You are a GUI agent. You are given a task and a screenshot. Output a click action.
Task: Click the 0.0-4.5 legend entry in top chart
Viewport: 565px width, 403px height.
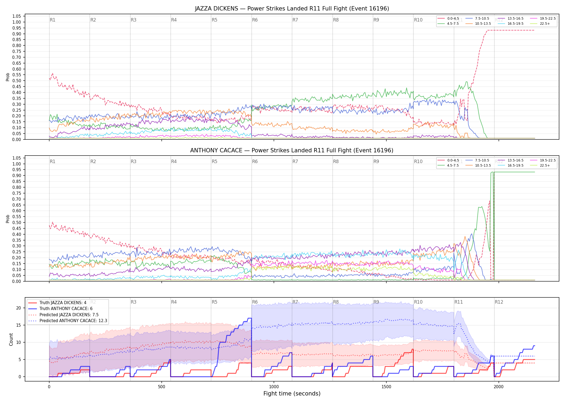449,19
